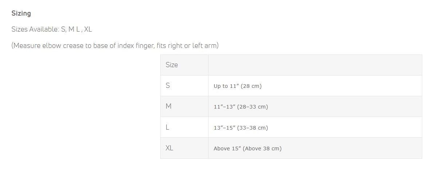Image resolution: width=446 pixels, height=179 pixels.
Task: Click the Sizing heading
Action: [21, 13]
